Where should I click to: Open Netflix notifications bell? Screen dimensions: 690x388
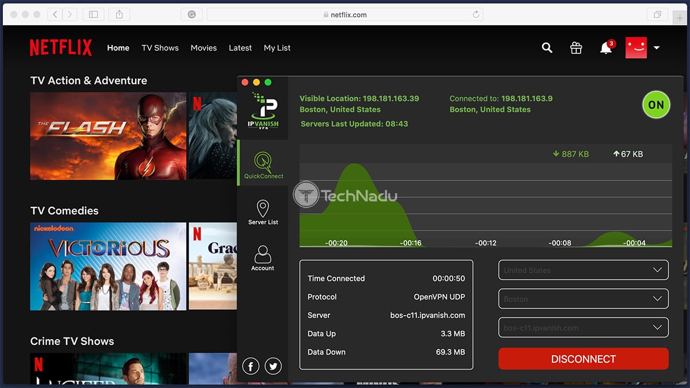pyautogui.click(x=606, y=48)
